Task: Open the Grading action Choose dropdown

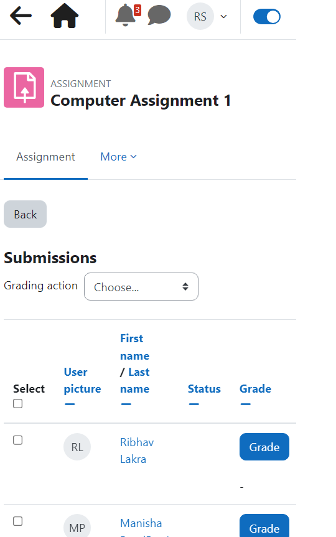Action: 141,287
